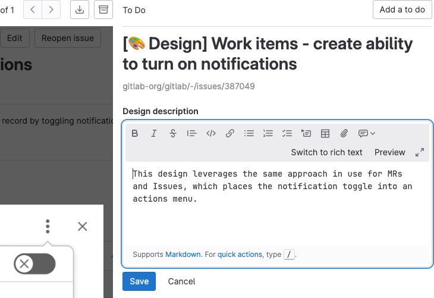Preview the design description
Viewport: 434px width, 298px height.
390,152
